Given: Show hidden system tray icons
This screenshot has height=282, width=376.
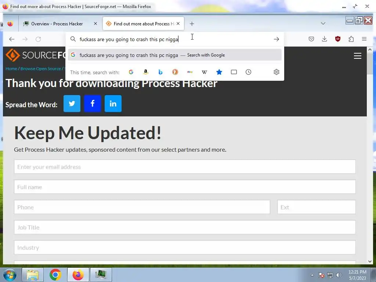Looking at the screenshot, I should 312,275.
